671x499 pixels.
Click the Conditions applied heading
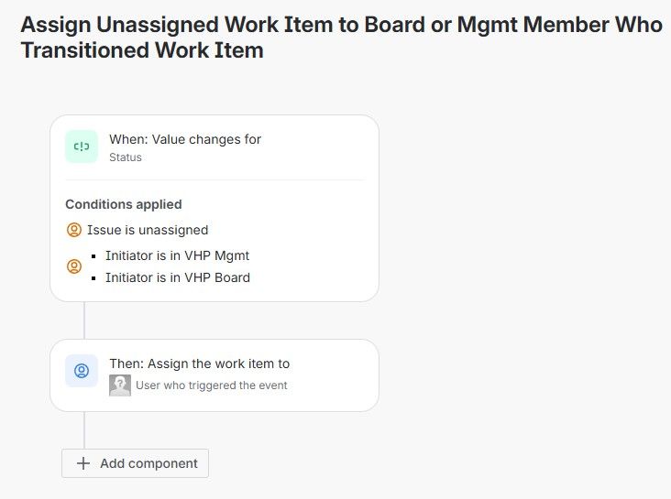click(x=124, y=204)
